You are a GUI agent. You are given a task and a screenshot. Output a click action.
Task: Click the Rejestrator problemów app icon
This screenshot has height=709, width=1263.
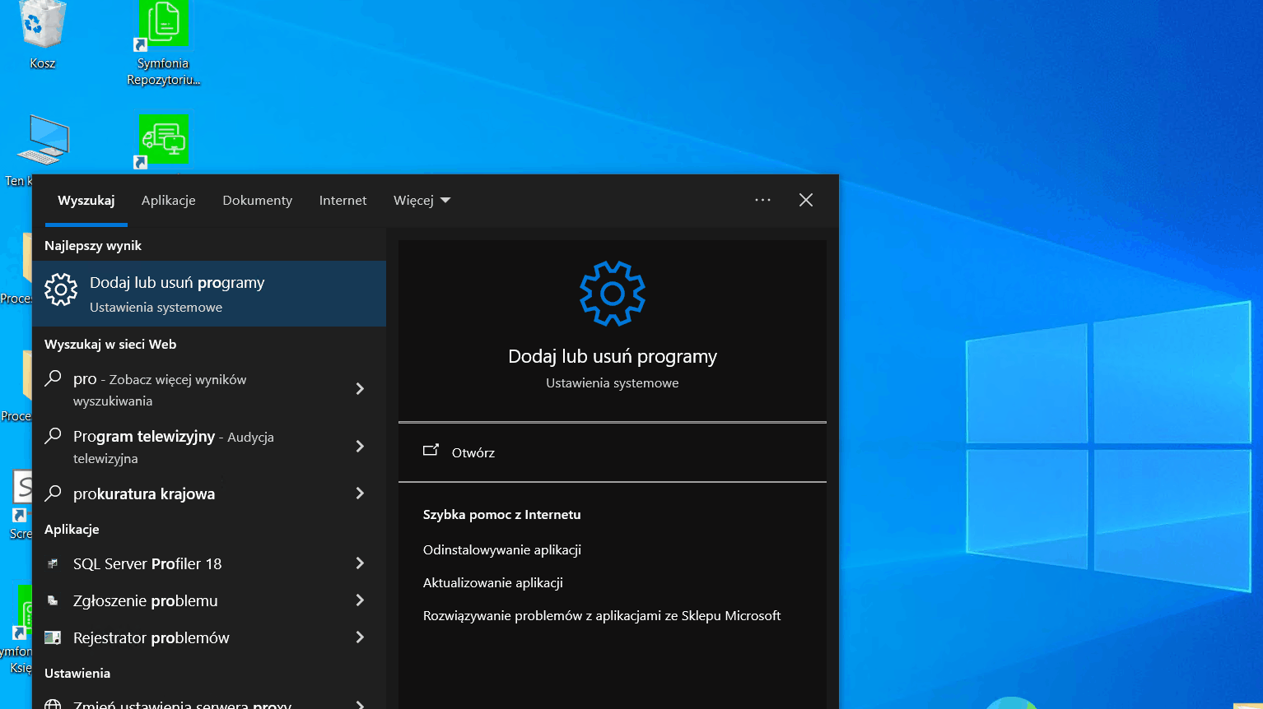53,637
